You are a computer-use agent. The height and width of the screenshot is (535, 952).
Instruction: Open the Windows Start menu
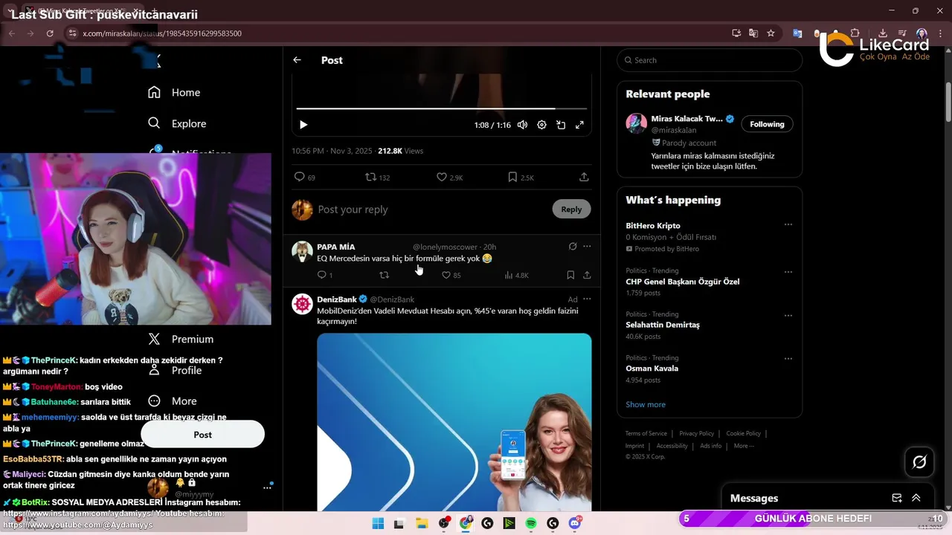click(378, 523)
